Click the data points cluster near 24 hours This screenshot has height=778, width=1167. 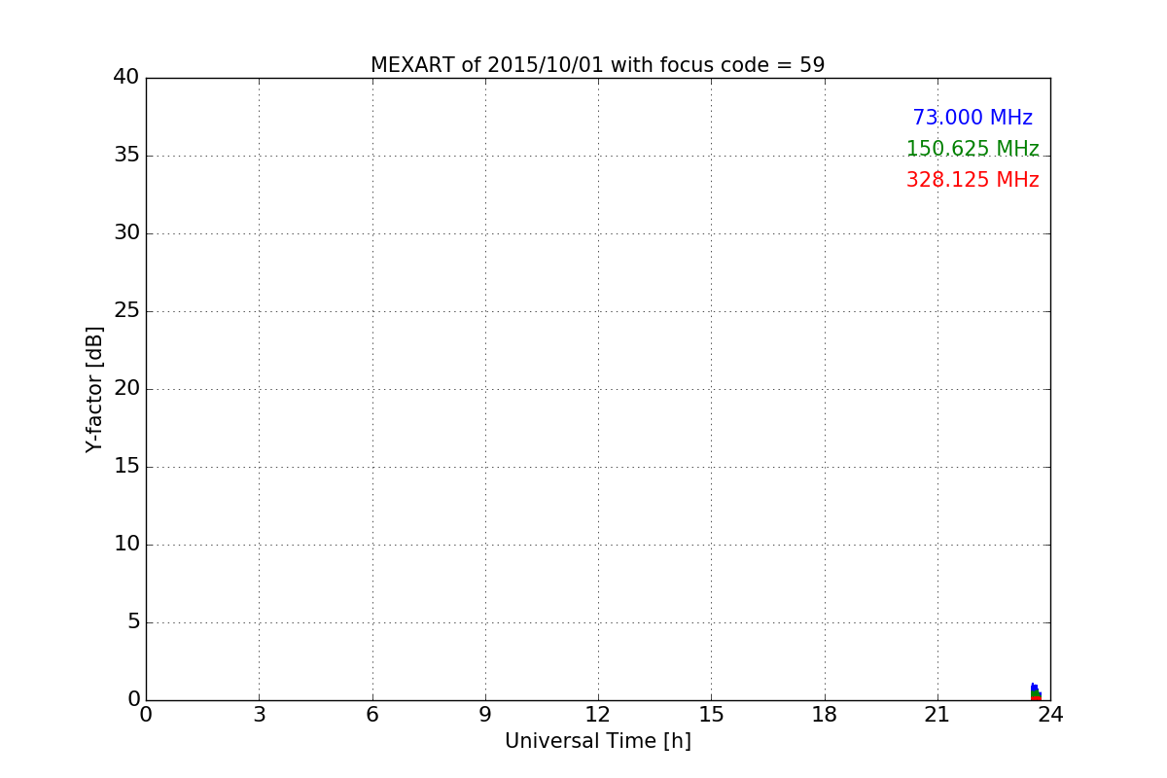point(1036,692)
